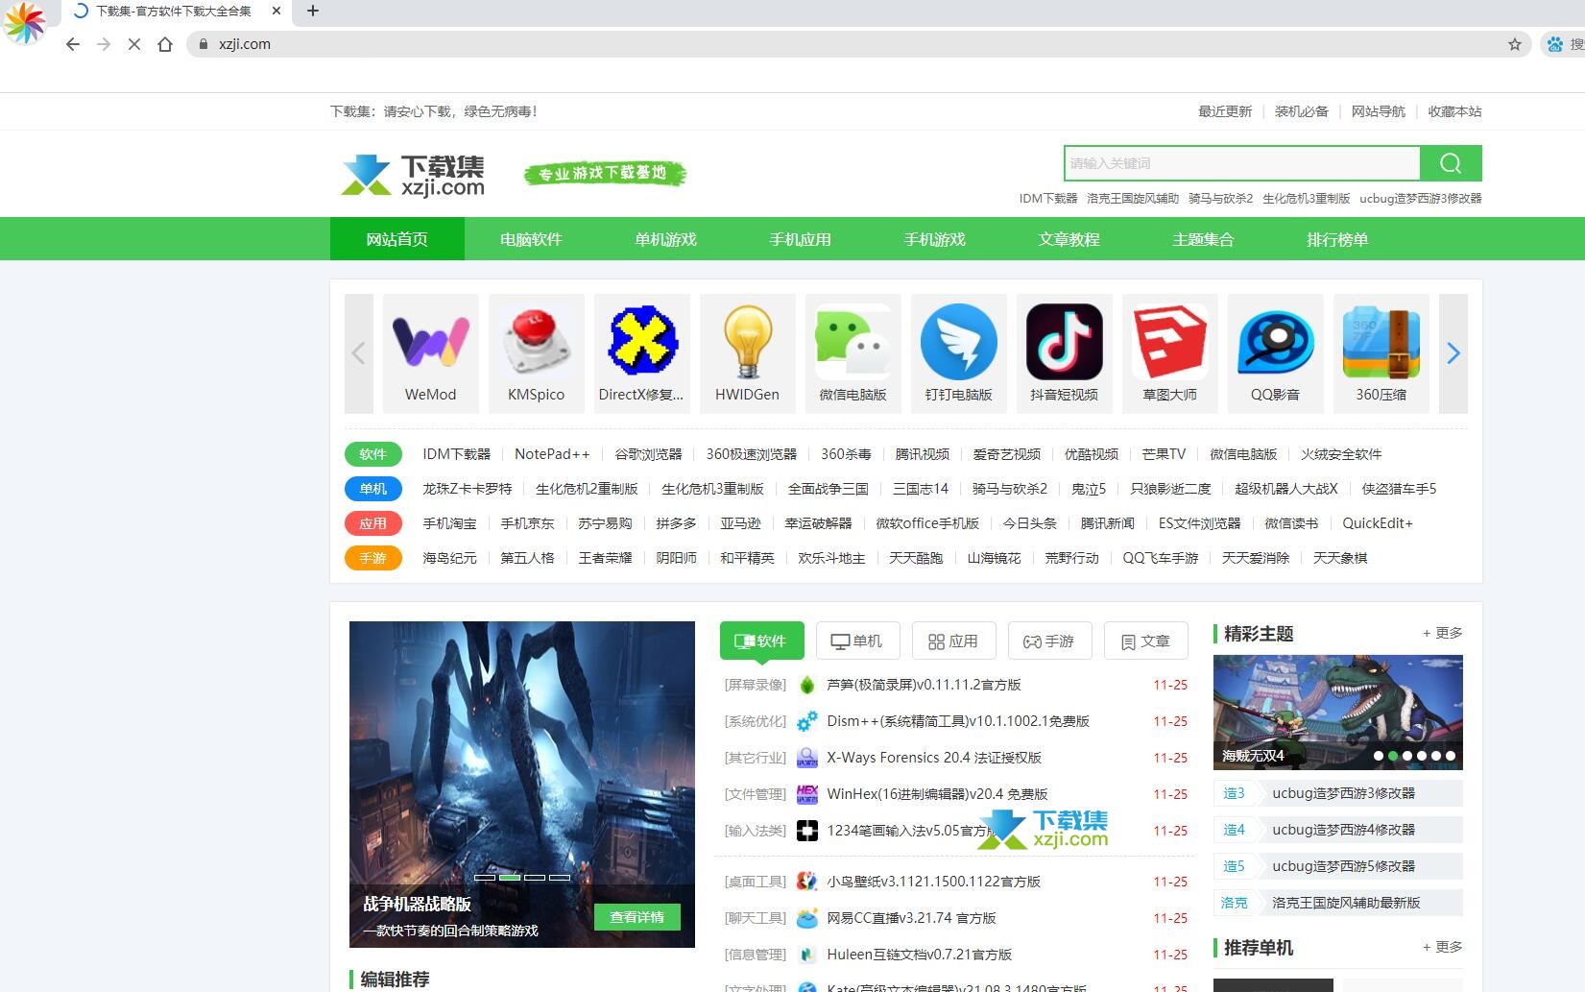Click the keyword search input field
This screenshot has height=992, width=1585.
tap(1241, 163)
